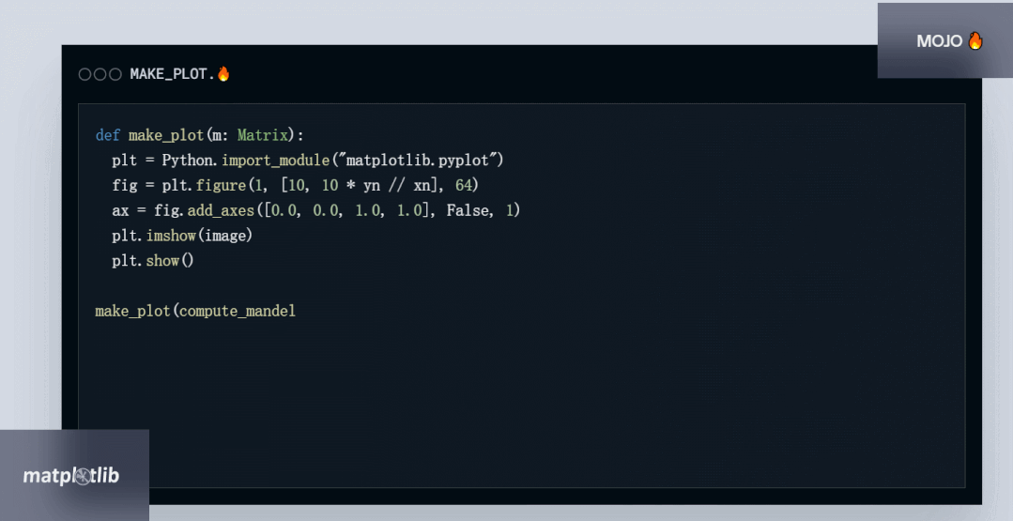This screenshot has width=1013, height=521.
Task: Click the number 64 in figure call
Action: pos(464,185)
